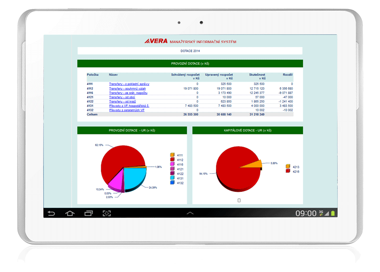380x272 pixels.
Task: Expand the navigation bar up chevron
Action: point(190,213)
